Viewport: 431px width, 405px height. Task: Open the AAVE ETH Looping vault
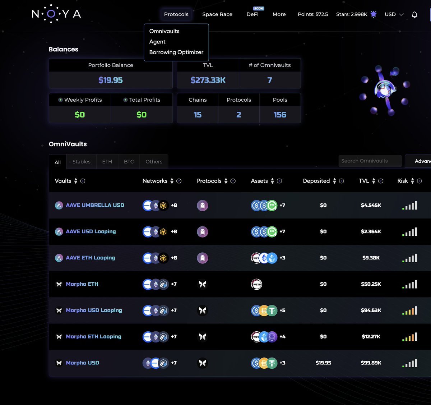[91, 258]
